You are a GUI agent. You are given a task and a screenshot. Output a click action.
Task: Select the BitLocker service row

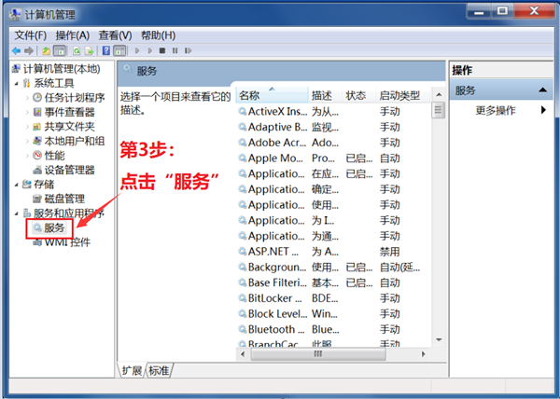(x=333, y=298)
